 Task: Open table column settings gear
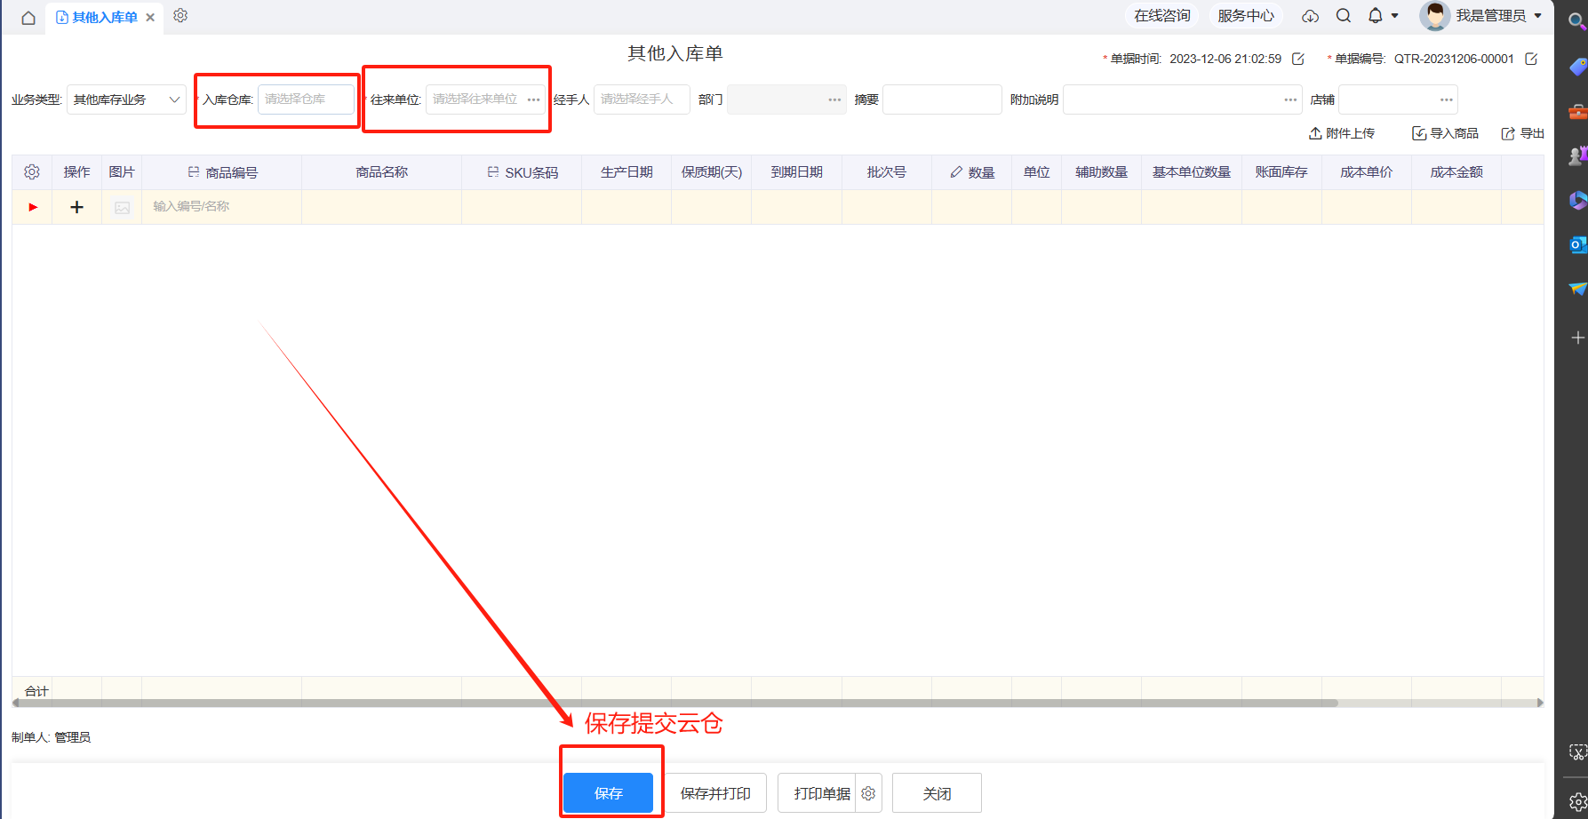pos(32,172)
